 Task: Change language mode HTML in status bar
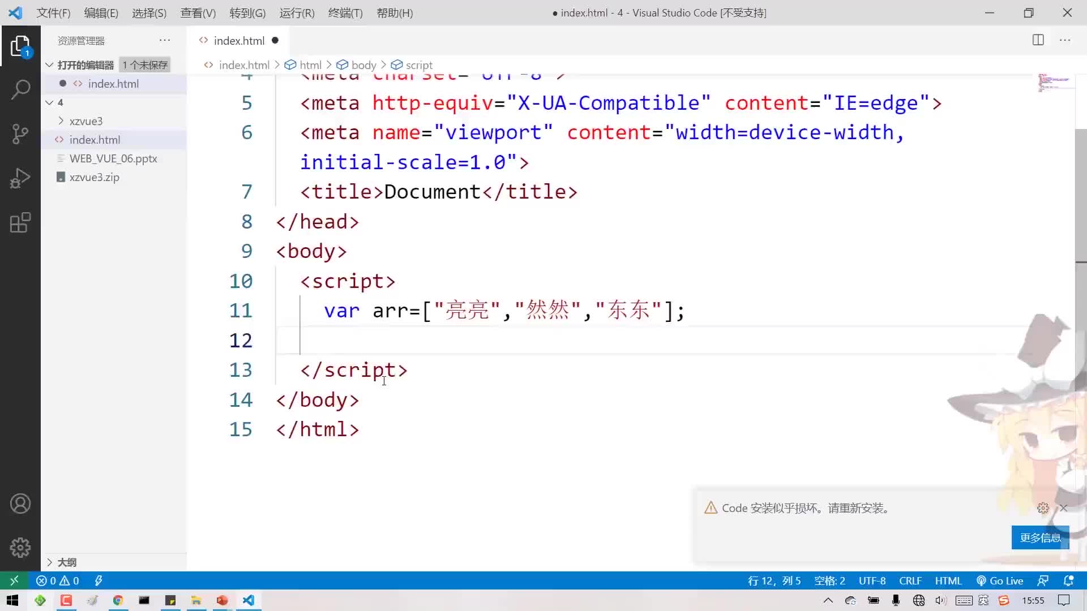tap(948, 580)
